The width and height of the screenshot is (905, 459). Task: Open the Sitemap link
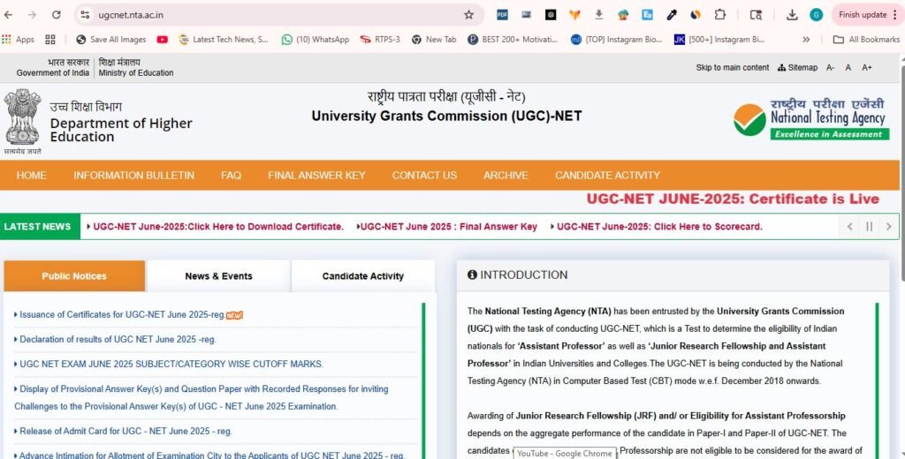798,67
